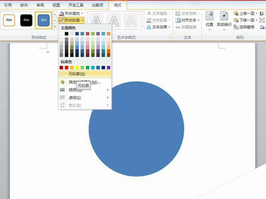The height and width of the screenshot is (199, 266).
Task: Click the Align objects icon in Arrange group
Action: click(262, 13)
